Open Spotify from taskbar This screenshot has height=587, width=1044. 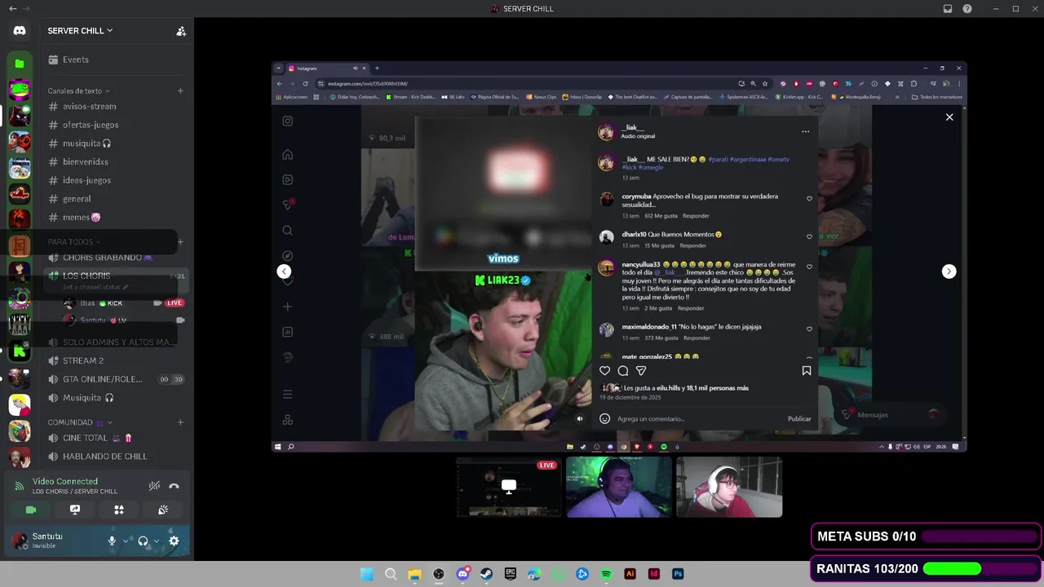606,574
